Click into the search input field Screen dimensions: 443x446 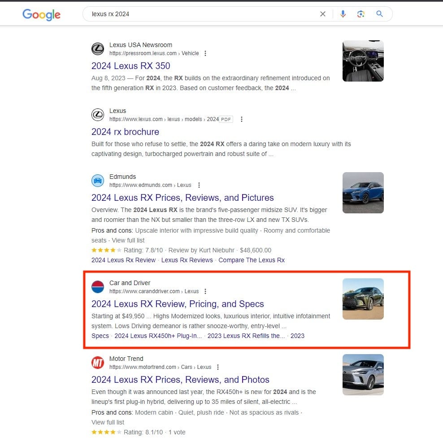pyautogui.click(x=202, y=14)
